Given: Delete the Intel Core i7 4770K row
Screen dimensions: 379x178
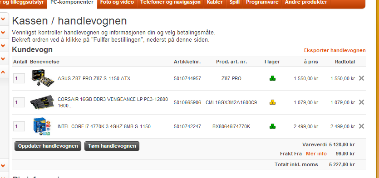Looking at the screenshot, I should click(x=361, y=126).
